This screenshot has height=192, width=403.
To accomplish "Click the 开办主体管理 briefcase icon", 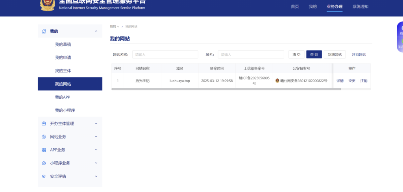I will (44, 124).
